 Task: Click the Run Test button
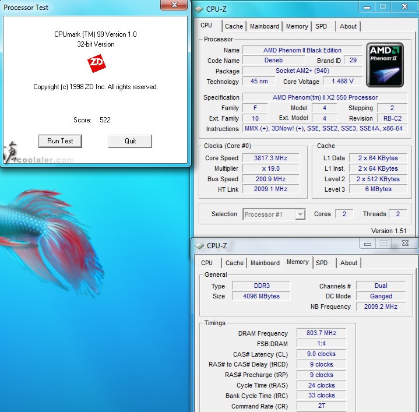tap(60, 141)
